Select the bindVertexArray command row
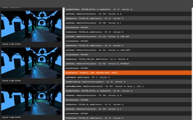This screenshot has width=193, height=120. (x=128, y=82)
